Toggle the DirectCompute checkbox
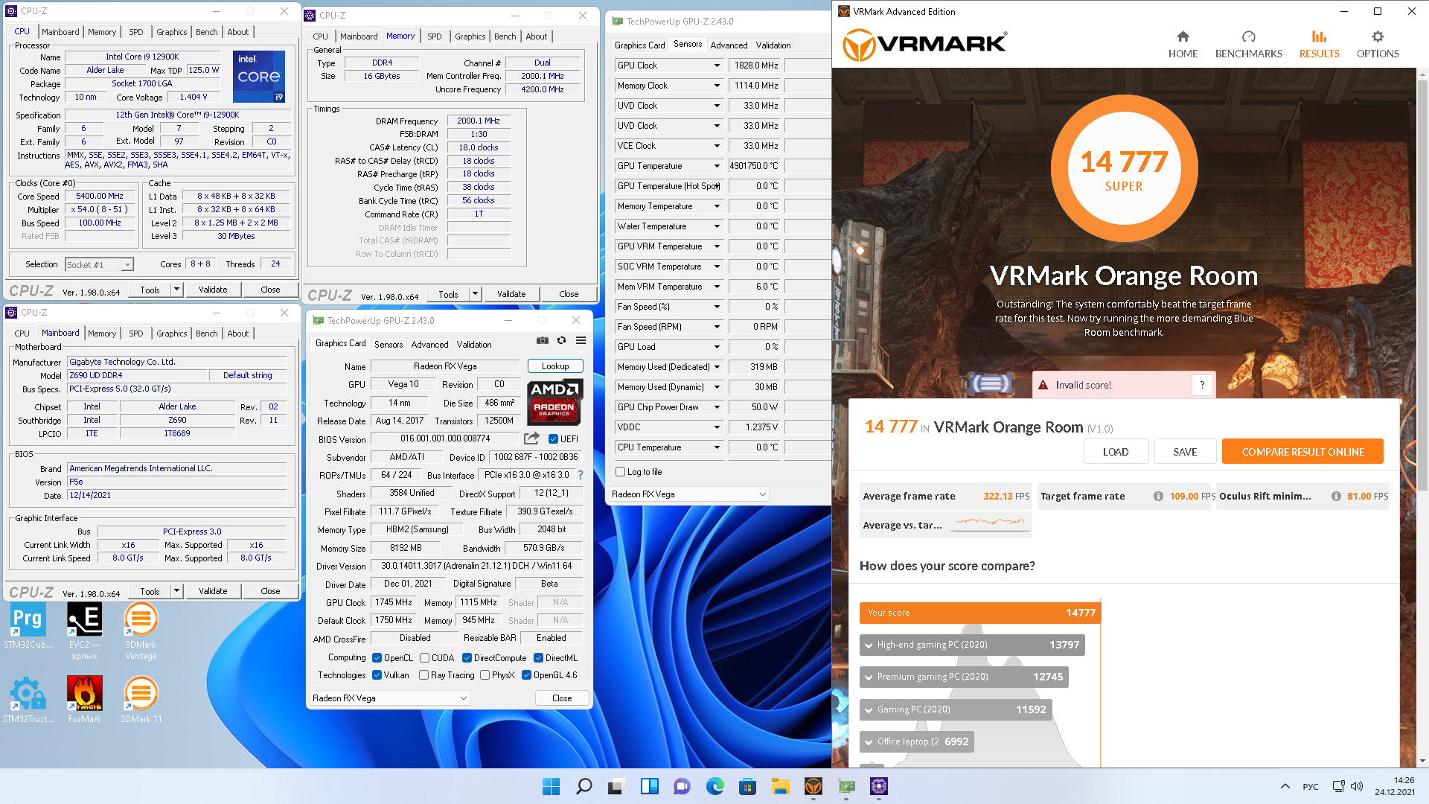The width and height of the screenshot is (1429, 804). (x=467, y=658)
